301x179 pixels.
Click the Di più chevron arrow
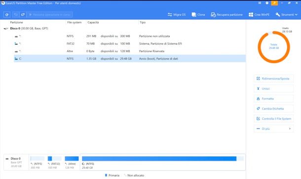[x=290, y=129]
